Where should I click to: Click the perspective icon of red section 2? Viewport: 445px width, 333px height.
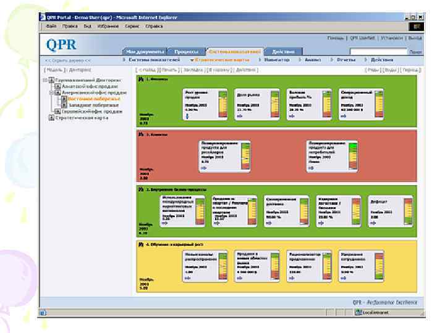141,134
